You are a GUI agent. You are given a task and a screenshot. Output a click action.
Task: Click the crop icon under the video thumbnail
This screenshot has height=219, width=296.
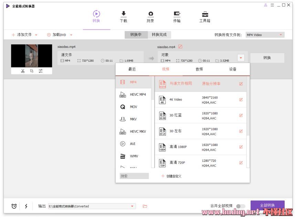click(x=32, y=71)
